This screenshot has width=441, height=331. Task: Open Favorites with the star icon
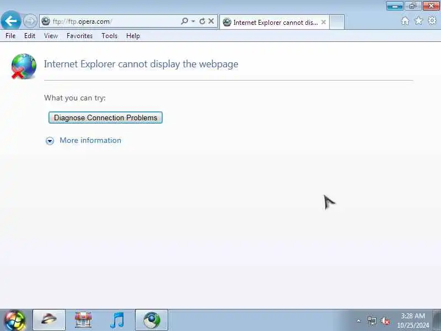(x=418, y=20)
